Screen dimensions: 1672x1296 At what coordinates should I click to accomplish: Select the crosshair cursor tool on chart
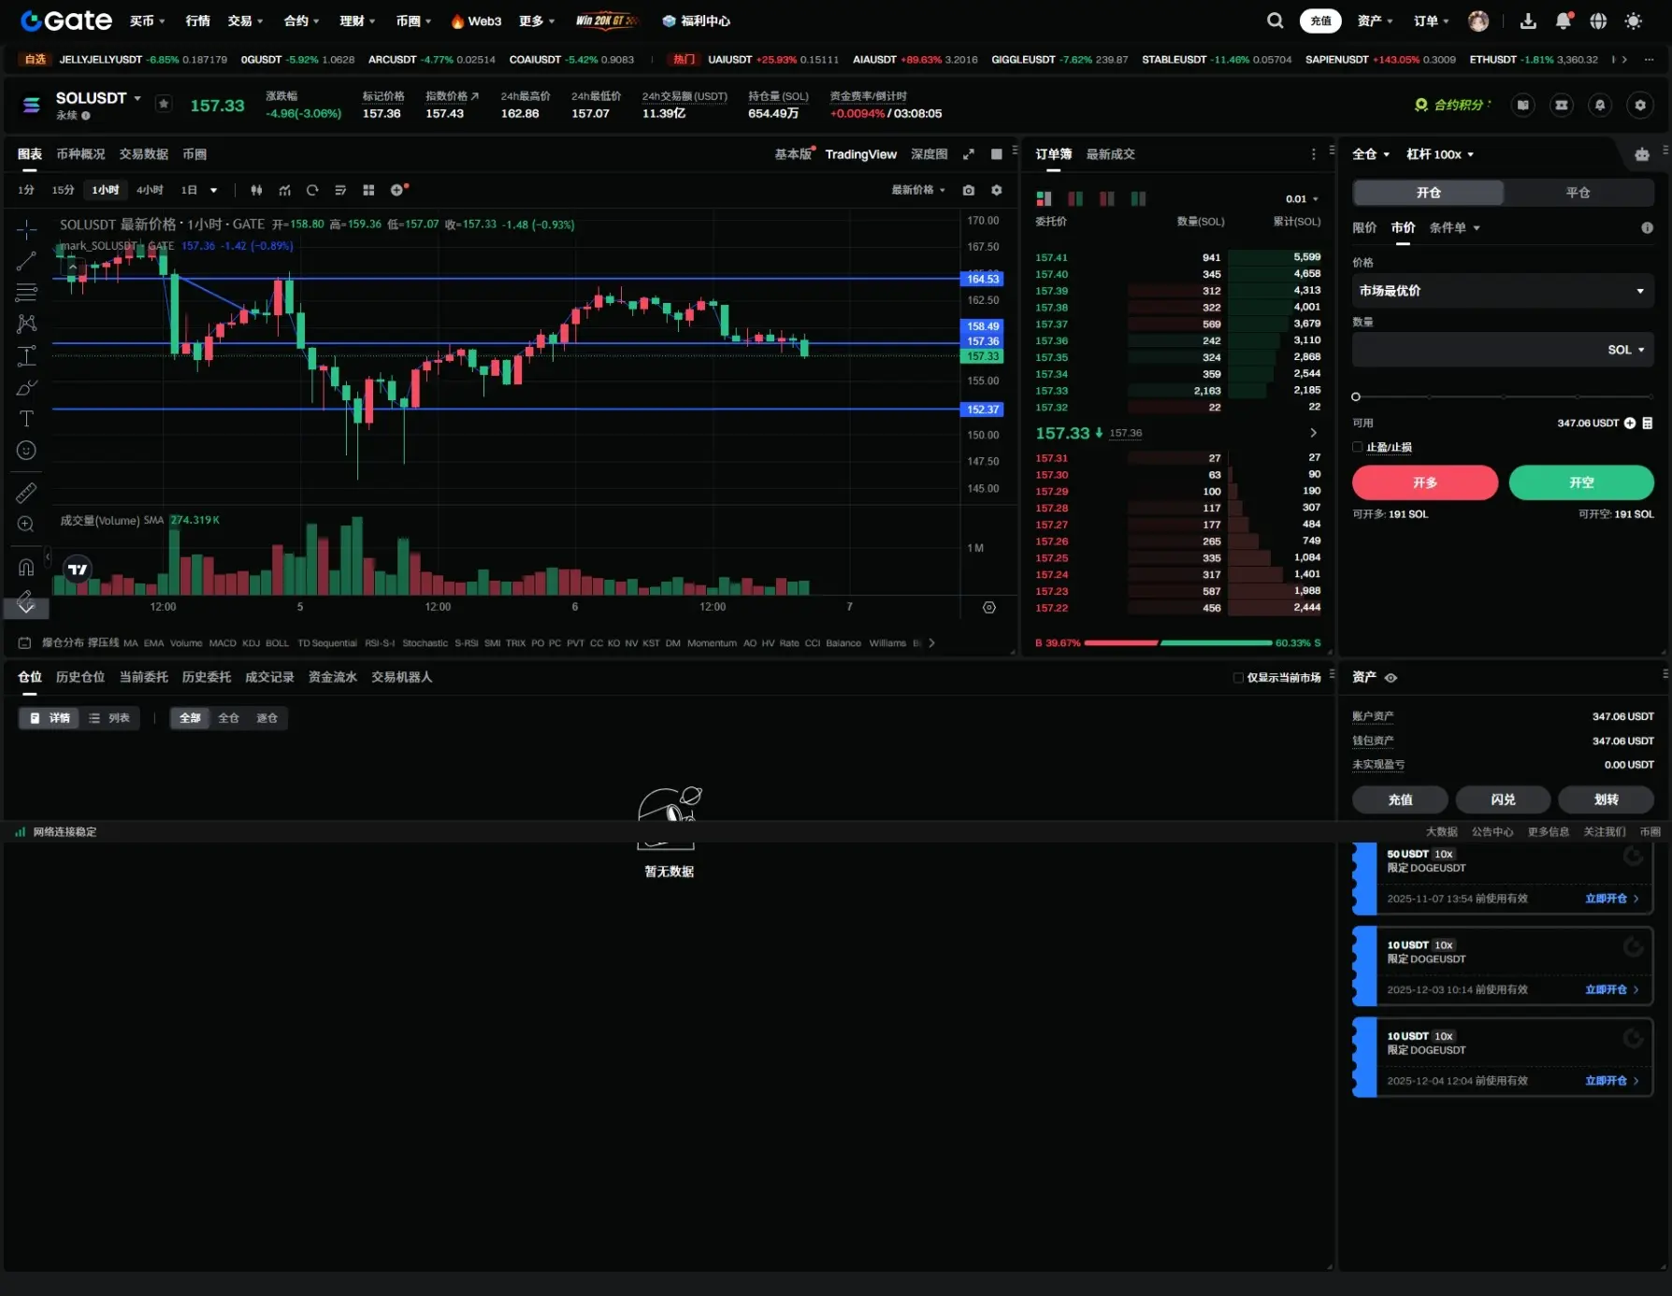coord(26,229)
